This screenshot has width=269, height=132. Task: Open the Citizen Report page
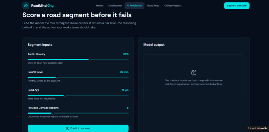tap(173, 6)
